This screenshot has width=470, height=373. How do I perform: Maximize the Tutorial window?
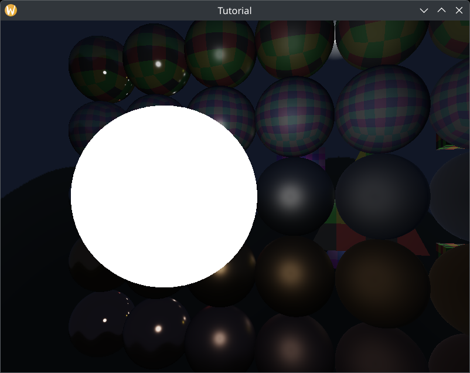pyautogui.click(x=441, y=10)
